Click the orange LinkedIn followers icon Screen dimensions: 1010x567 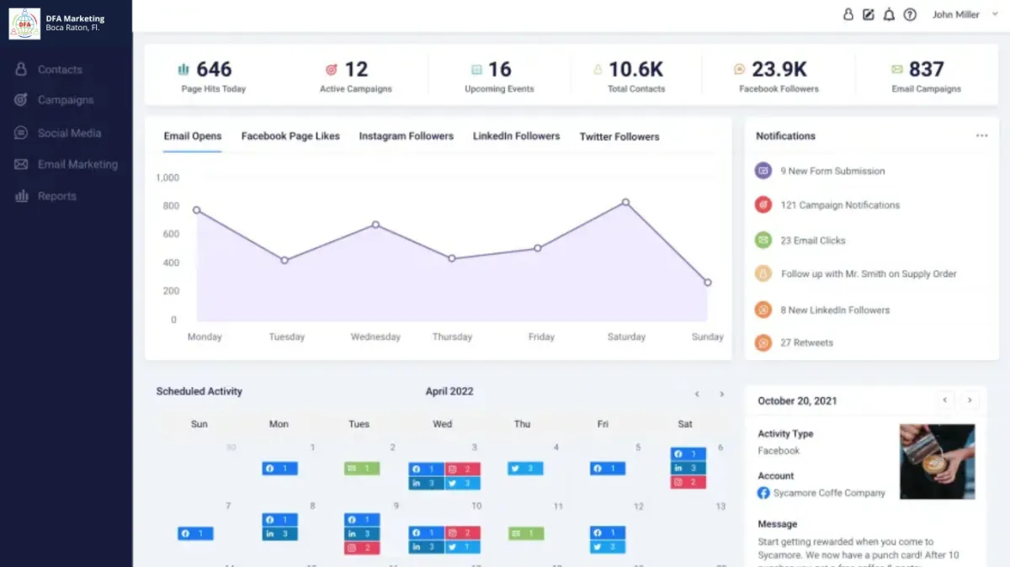pos(763,310)
